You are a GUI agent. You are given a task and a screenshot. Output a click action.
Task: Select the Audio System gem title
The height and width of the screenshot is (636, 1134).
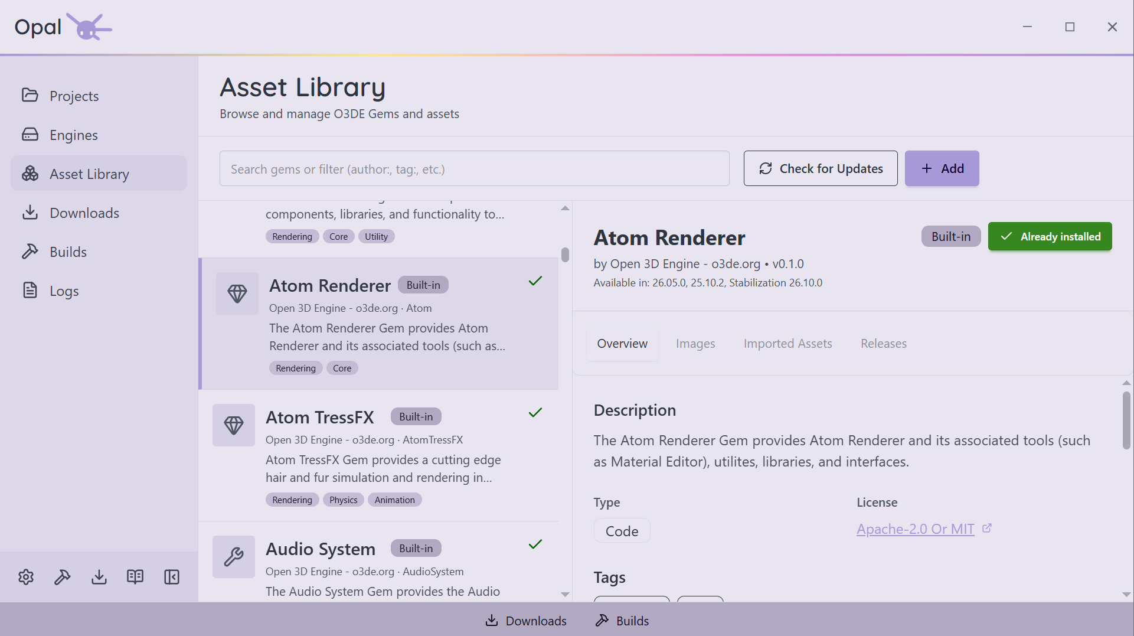tap(321, 549)
